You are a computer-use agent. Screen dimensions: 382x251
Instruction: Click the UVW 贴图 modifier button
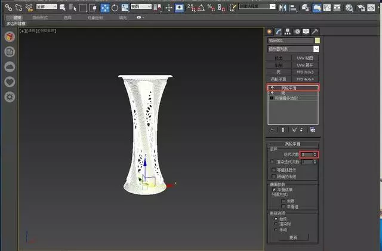tap(305, 58)
